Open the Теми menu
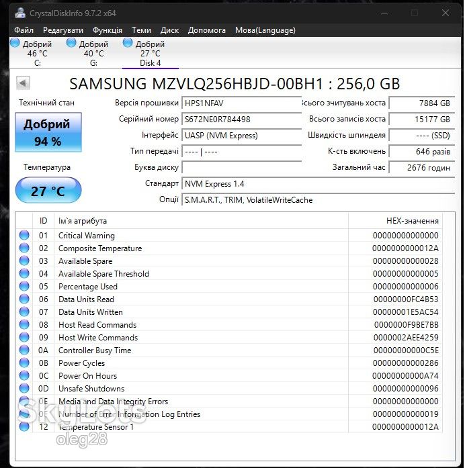 click(x=141, y=30)
